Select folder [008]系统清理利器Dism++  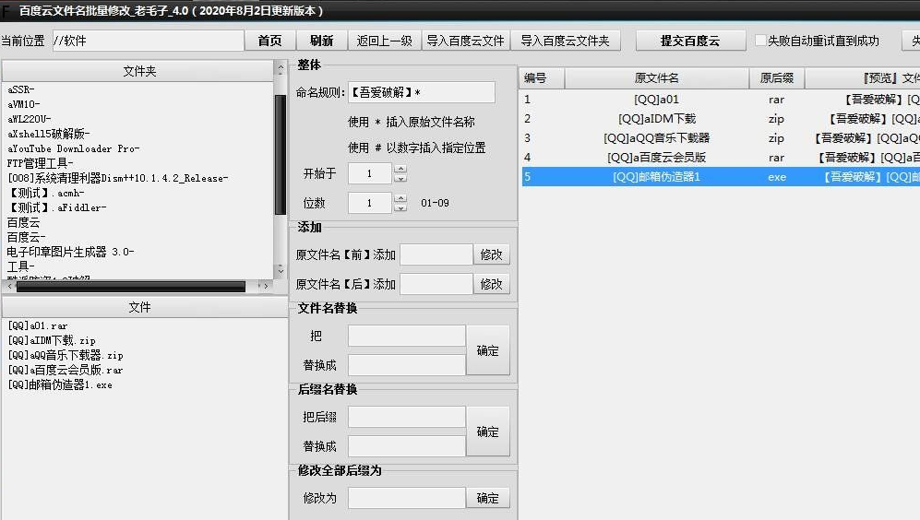click(x=118, y=178)
